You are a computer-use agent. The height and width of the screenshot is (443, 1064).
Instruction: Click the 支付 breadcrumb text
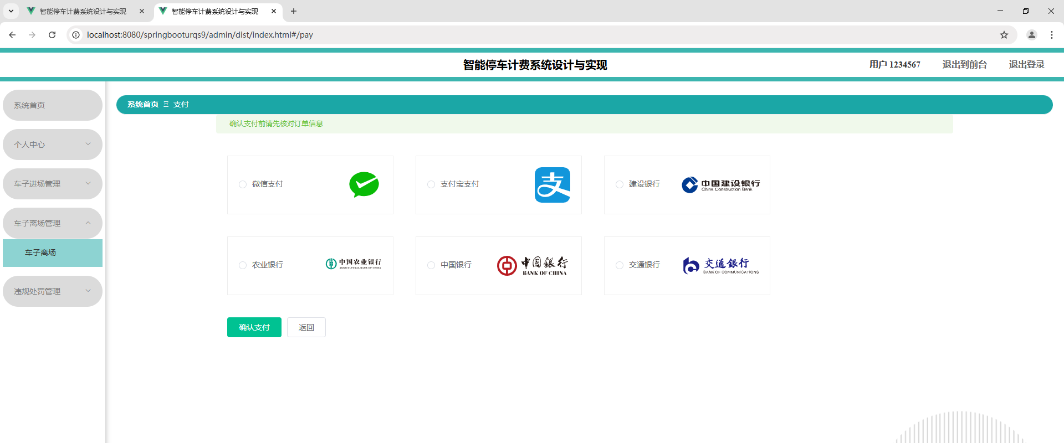pyautogui.click(x=181, y=105)
